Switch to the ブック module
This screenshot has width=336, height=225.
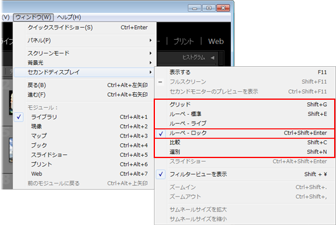pos(85,146)
